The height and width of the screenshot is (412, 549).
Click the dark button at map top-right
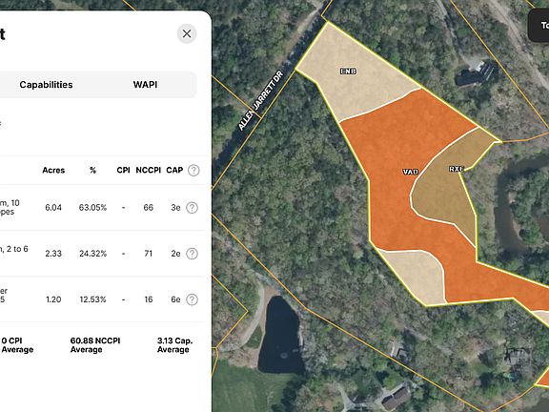(x=539, y=26)
